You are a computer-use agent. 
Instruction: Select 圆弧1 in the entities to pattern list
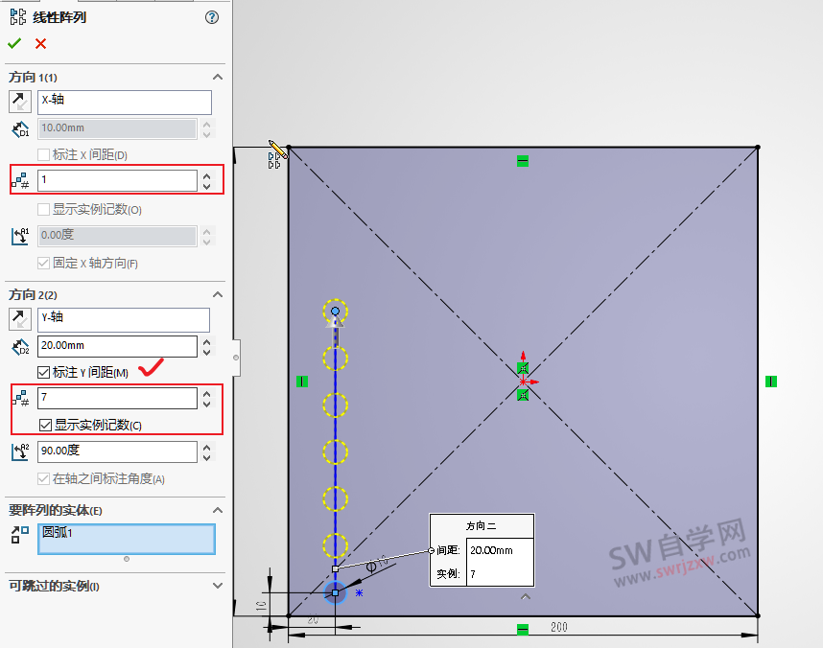click(x=125, y=539)
